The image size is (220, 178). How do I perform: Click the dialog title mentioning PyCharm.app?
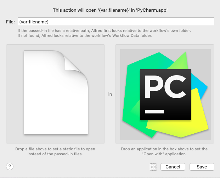tap(110, 10)
